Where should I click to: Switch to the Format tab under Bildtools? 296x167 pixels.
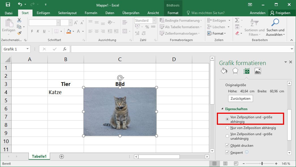coord(173,13)
